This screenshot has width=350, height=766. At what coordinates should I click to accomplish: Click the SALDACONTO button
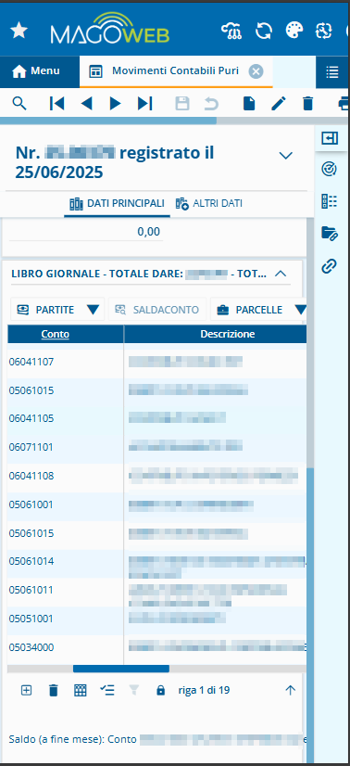click(x=157, y=310)
